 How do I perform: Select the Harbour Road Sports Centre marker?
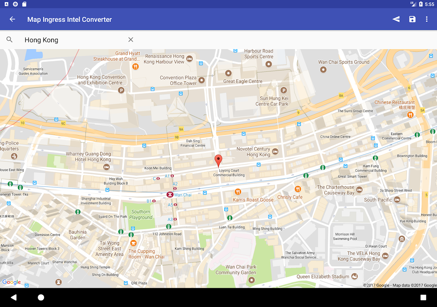click(x=269, y=64)
